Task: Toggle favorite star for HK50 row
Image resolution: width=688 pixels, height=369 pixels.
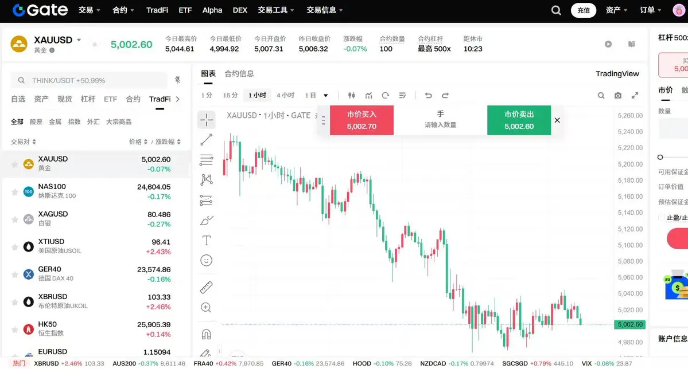Action: tap(14, 329)
